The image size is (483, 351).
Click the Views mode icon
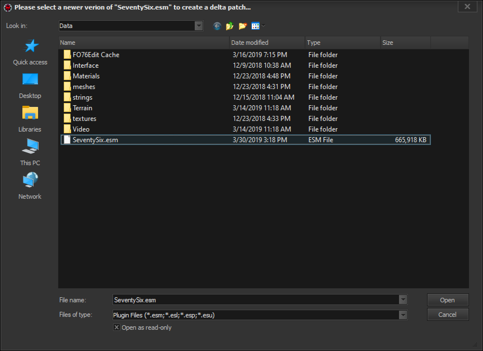(x=255, y=26)
